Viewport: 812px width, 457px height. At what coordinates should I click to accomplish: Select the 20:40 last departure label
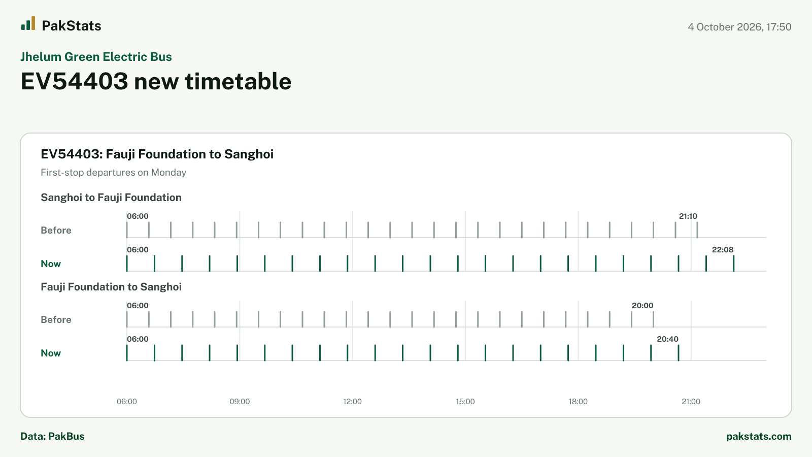[x=667, y=339]
